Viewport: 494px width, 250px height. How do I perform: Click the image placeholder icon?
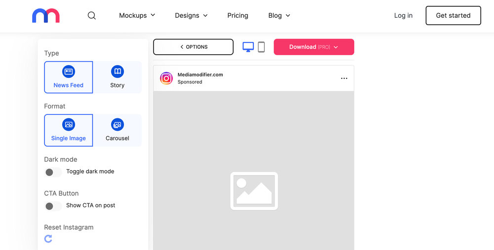tap(254, 191)
